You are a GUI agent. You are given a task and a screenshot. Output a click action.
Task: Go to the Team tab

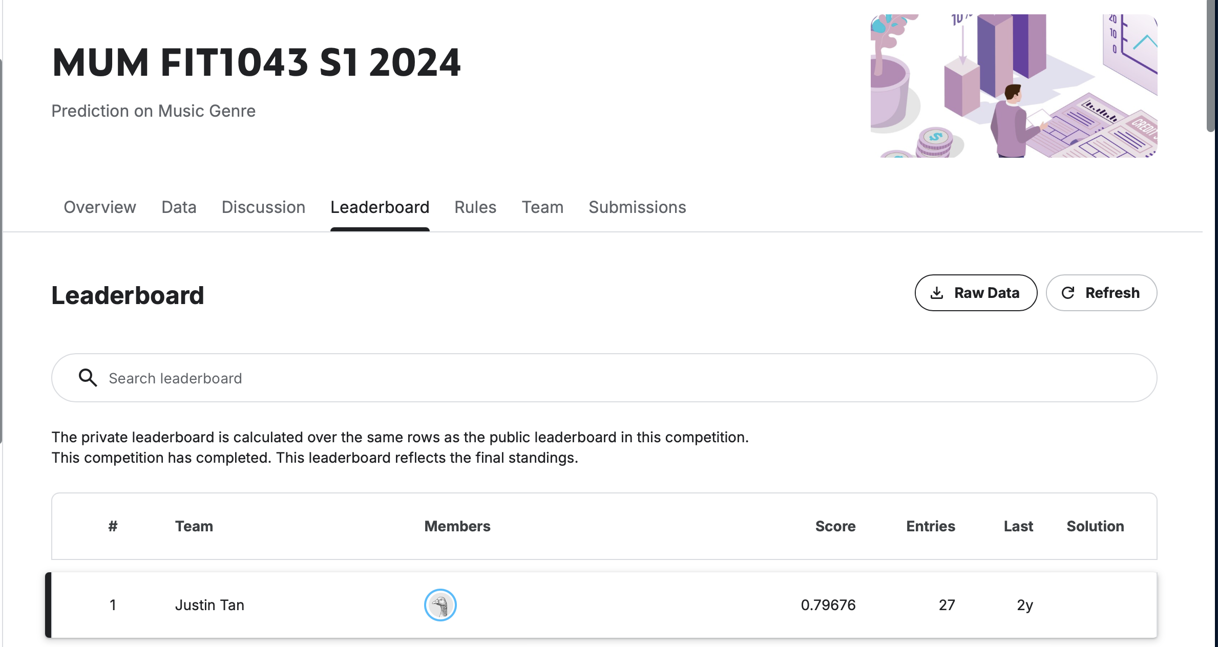coord(542,207)
